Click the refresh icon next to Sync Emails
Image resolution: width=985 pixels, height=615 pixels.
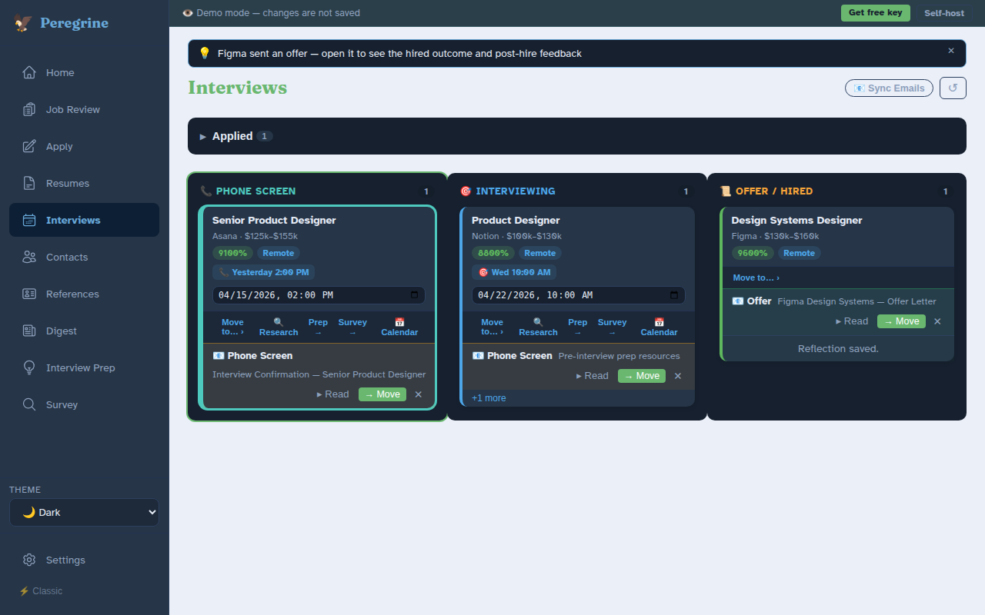click(953, 88)
